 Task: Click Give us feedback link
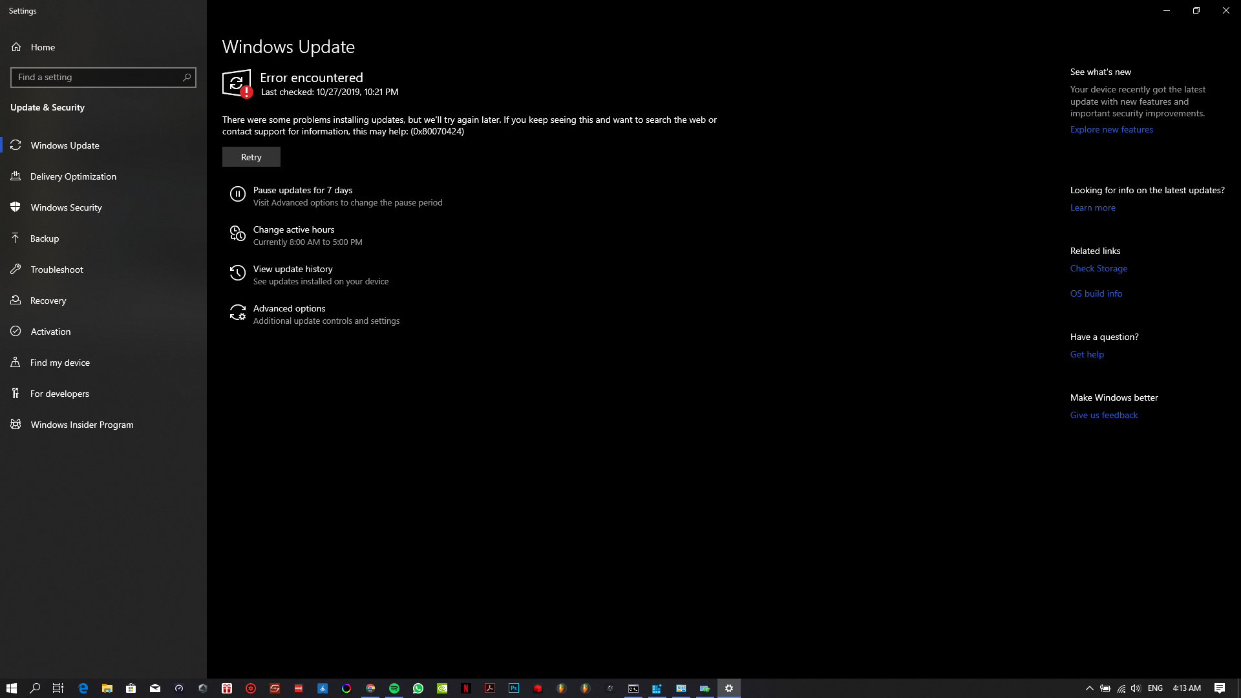click(1104, 415)
